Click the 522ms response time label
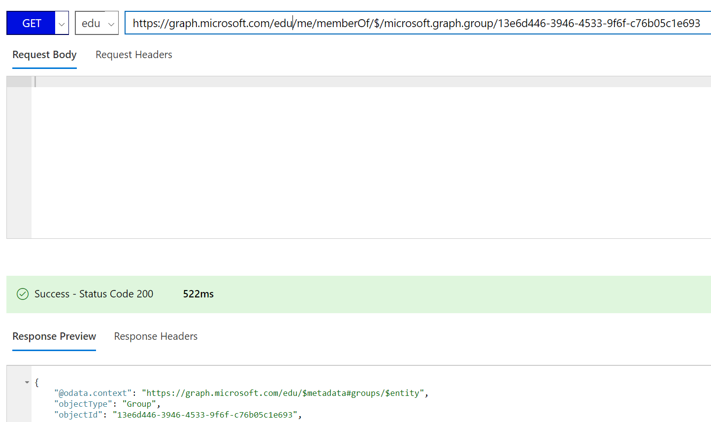Viewport: 711px width, 422px height. pos(198,294)
